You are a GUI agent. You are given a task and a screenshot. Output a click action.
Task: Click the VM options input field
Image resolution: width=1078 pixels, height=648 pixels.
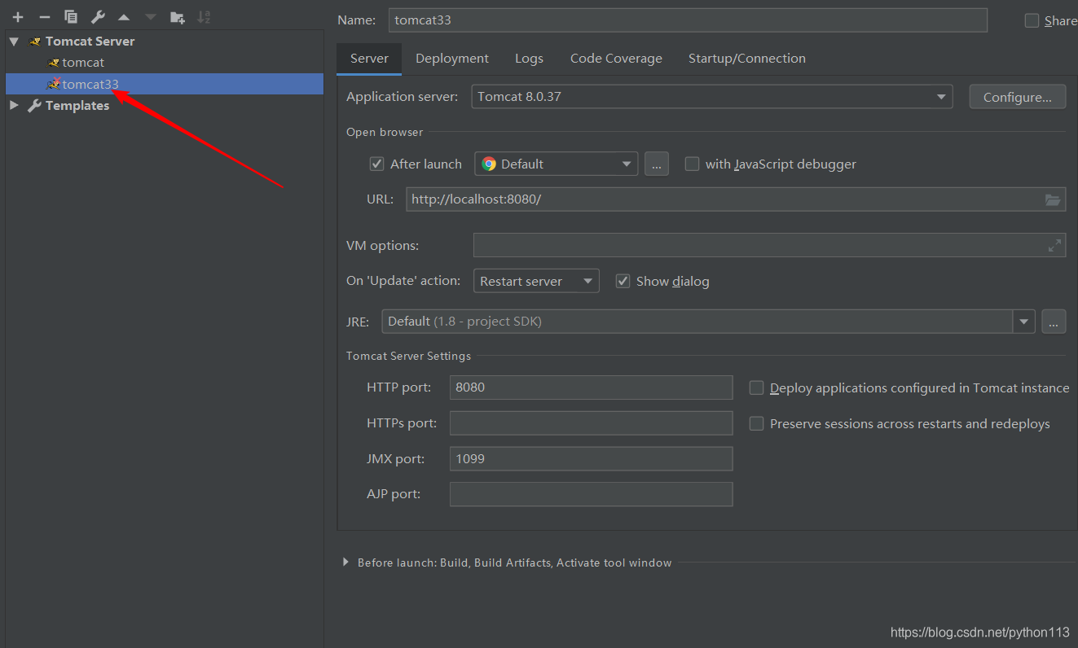click(x=769, y=245)
